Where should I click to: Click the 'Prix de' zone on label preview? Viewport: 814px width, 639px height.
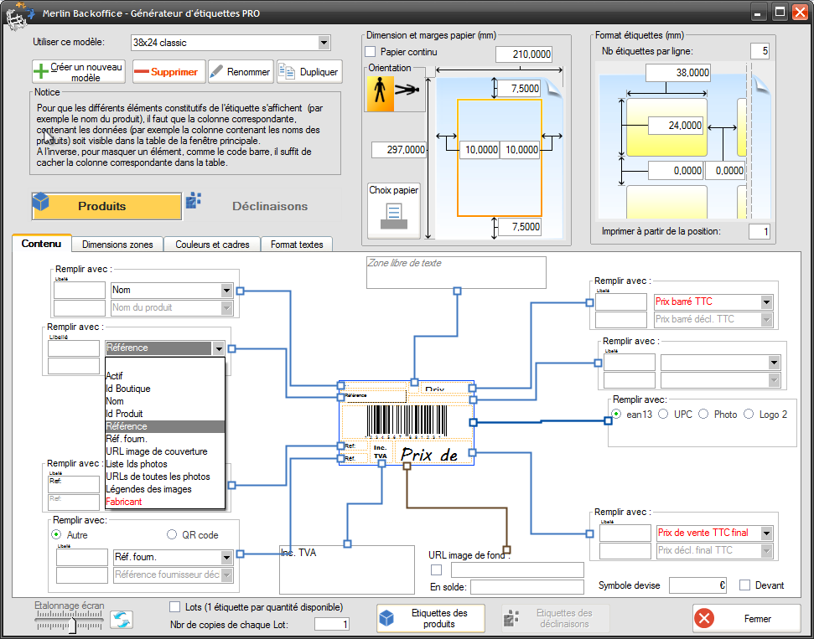coord(434,452)
